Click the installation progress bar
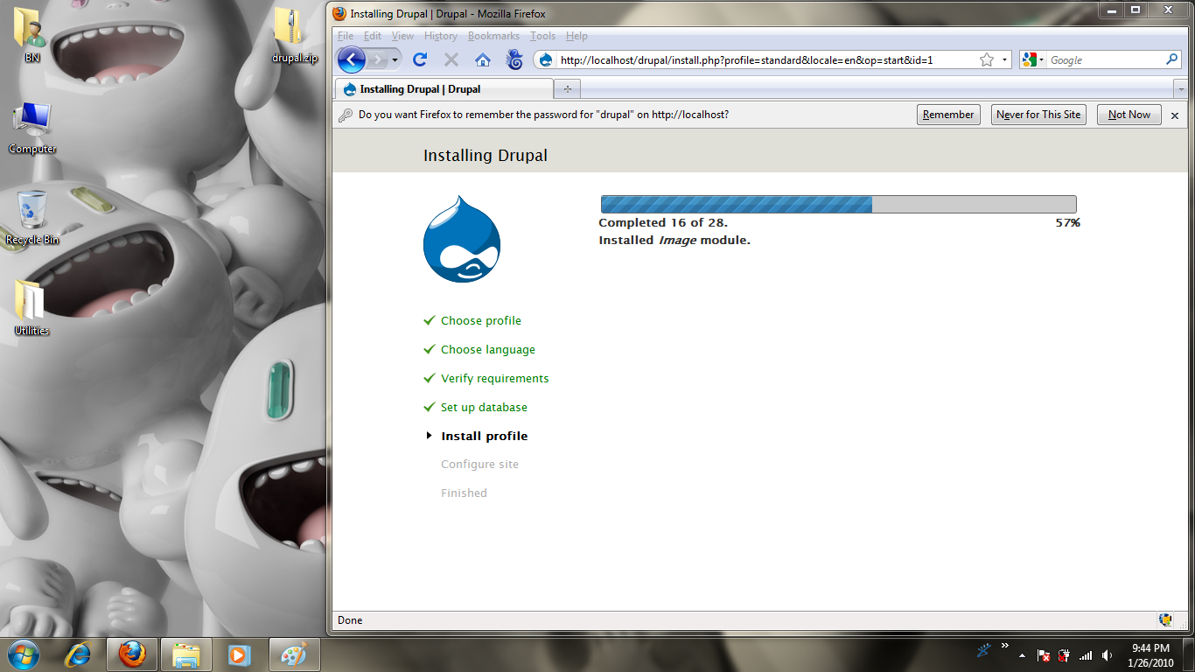Viewport: 1195px width, 672px height. (838, 204)
